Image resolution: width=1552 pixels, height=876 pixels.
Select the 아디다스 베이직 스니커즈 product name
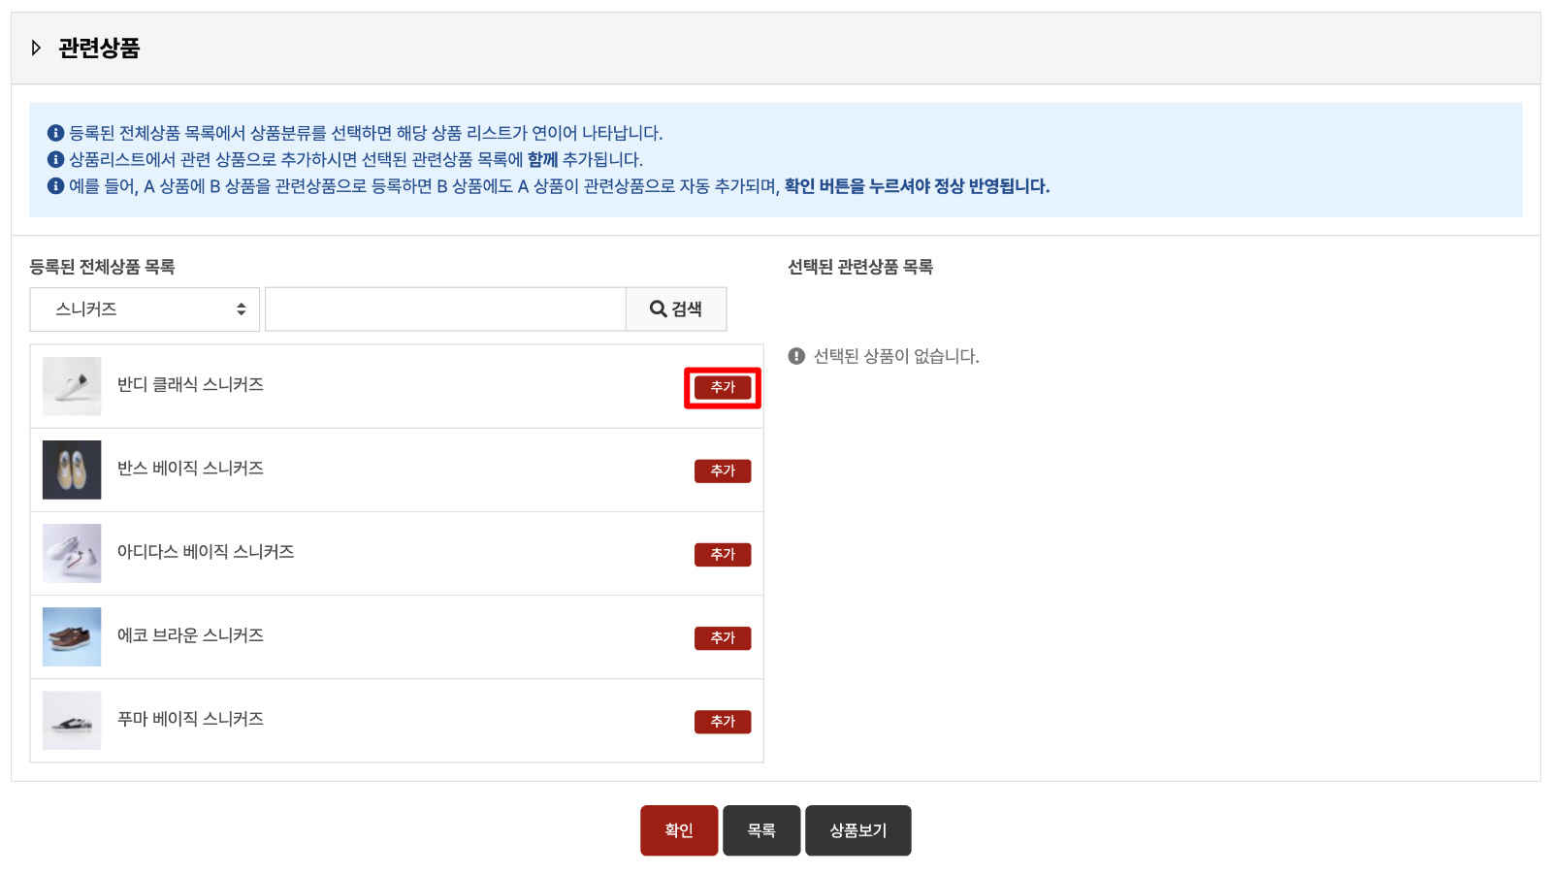tap(206, 551)
